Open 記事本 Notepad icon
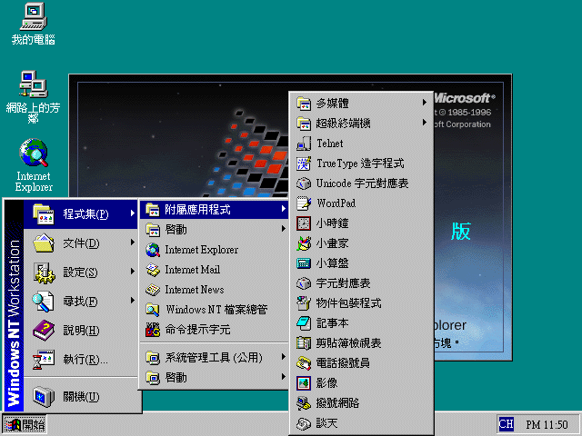 [305, 323]
